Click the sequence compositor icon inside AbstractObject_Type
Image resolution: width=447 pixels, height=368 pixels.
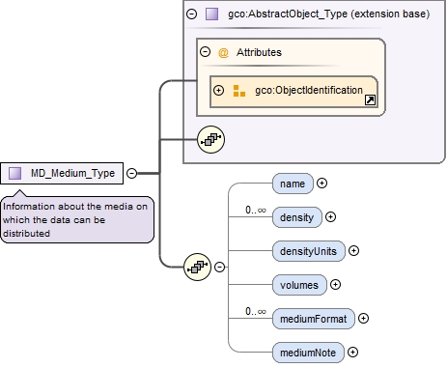(x=210, y=139)
